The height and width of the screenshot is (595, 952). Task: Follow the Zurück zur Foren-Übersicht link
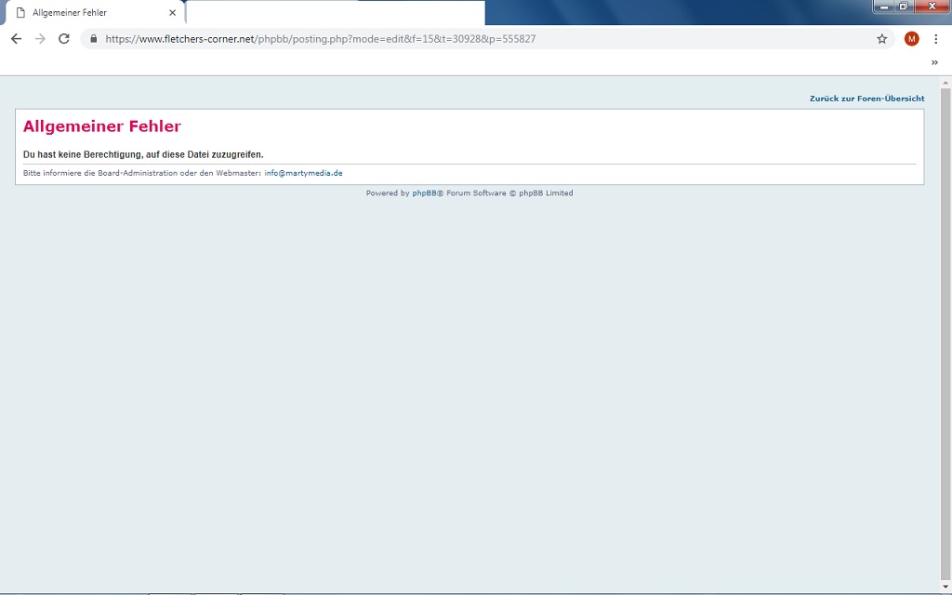coord(866,99)
